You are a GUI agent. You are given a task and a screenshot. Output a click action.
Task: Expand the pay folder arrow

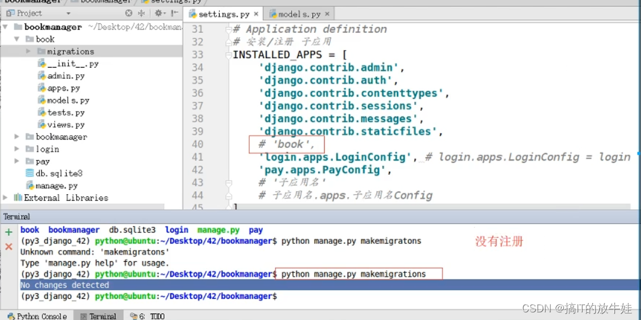tap(16, 161)
